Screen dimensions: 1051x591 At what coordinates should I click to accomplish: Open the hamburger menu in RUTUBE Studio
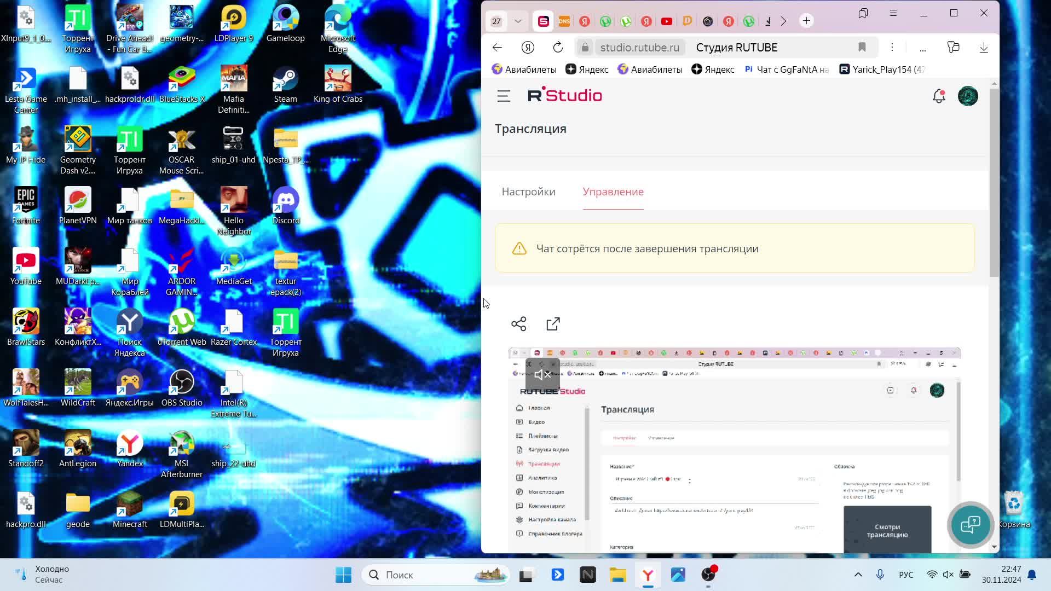503,96
